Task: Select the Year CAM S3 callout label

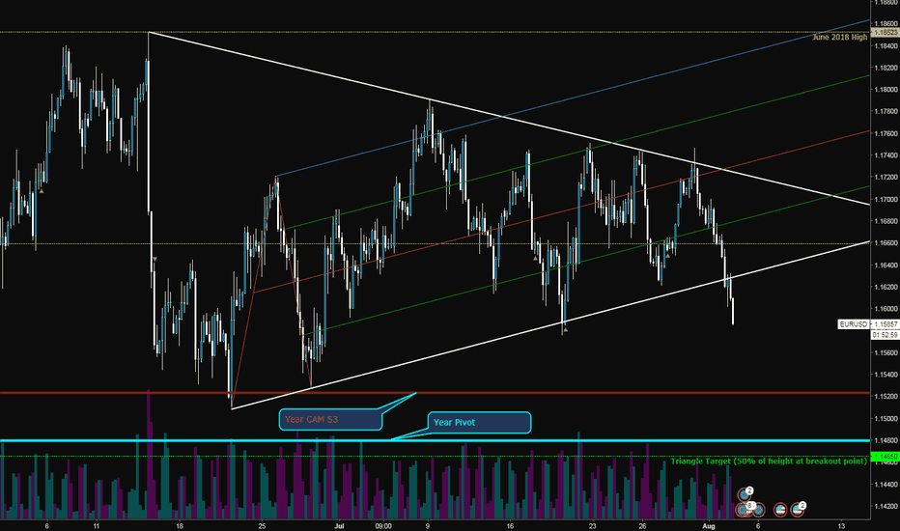Action: pos(330,419)
